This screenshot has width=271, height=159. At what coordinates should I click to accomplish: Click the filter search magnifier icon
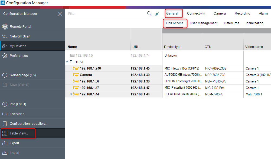(149, 14)
